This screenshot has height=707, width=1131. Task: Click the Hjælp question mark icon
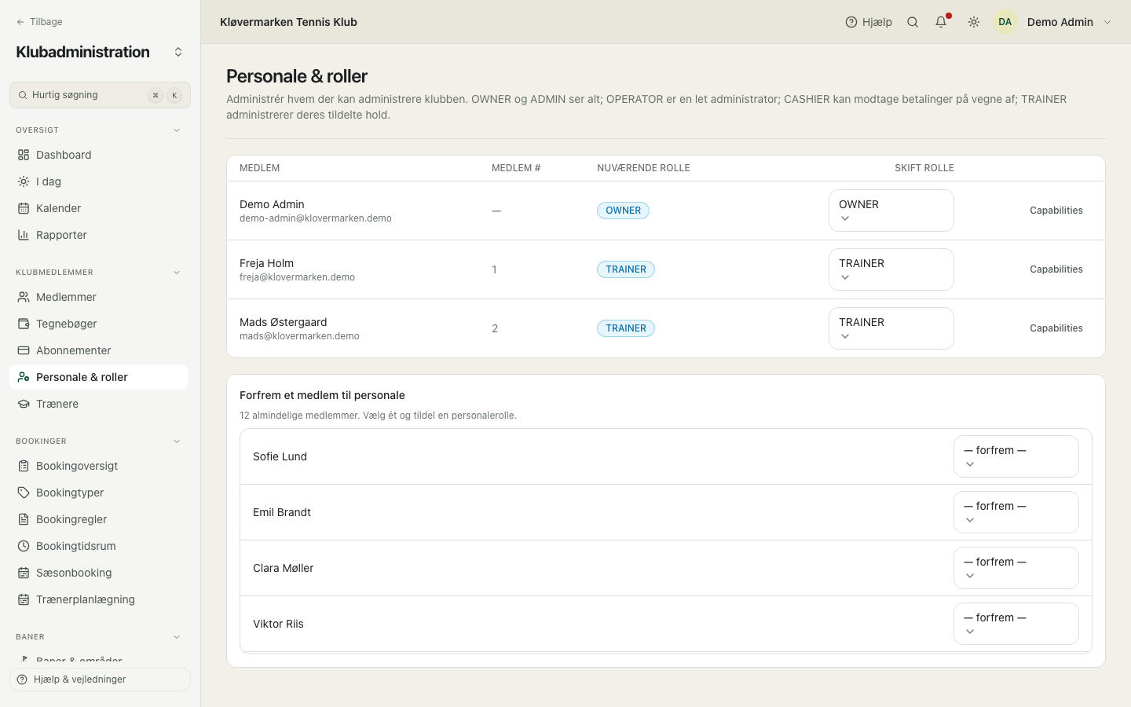(851, 22)
